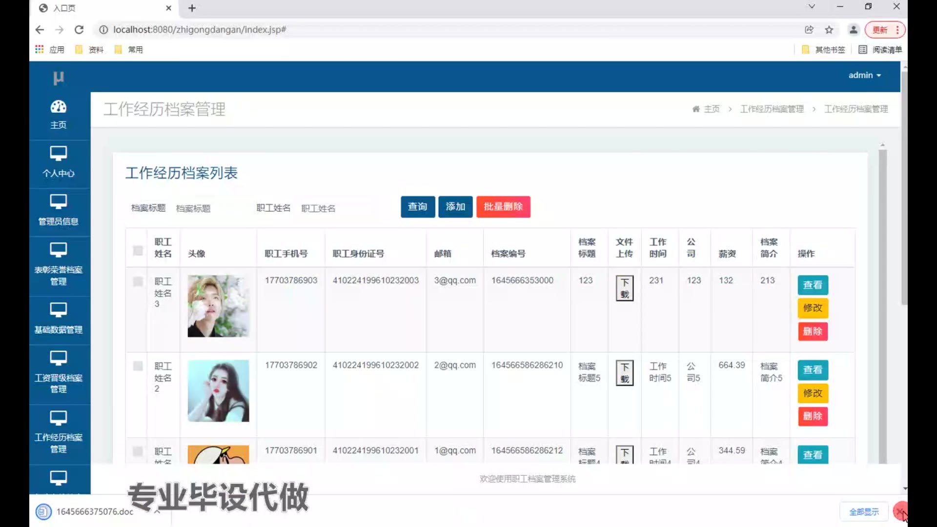Bookmark this page with the star icon

(829, 30)
